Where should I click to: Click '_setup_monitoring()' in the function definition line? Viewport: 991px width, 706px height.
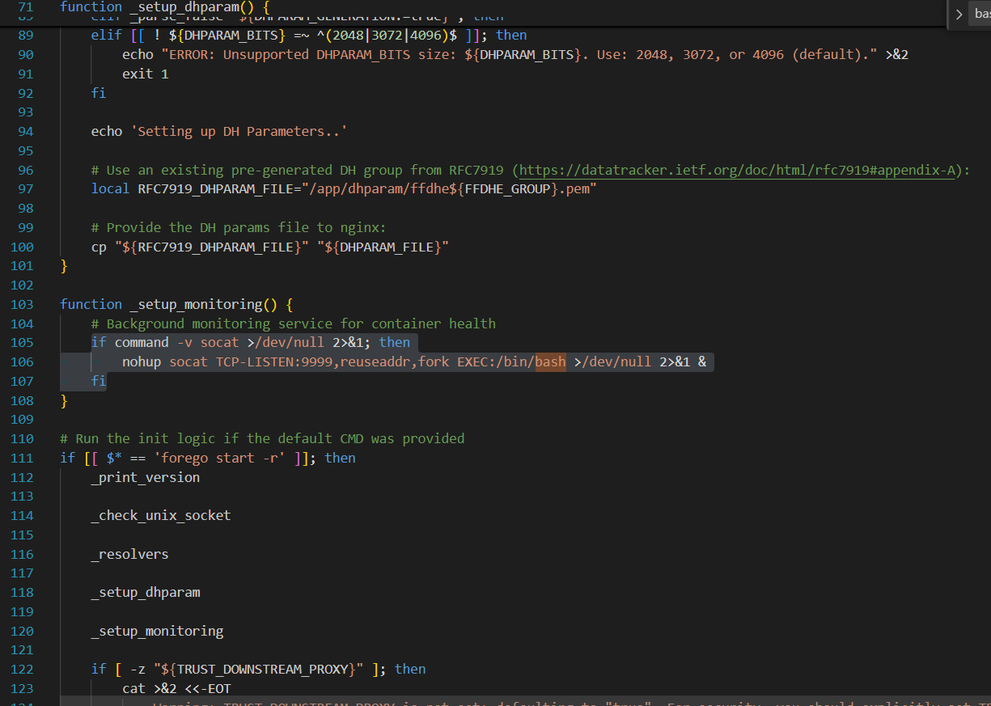click(x=202, y=304)
